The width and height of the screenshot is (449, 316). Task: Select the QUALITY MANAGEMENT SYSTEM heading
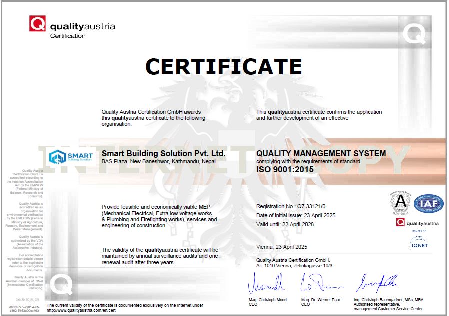[321, 153]
